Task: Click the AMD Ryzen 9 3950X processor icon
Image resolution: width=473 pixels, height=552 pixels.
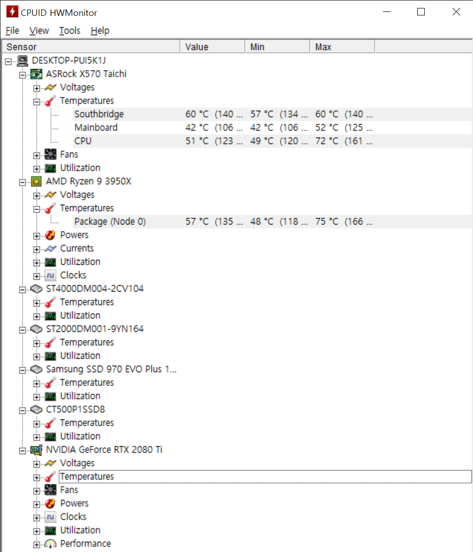Action: click(36, 182)
